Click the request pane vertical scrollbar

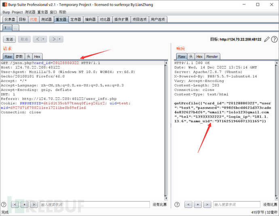tap(166, 130)
